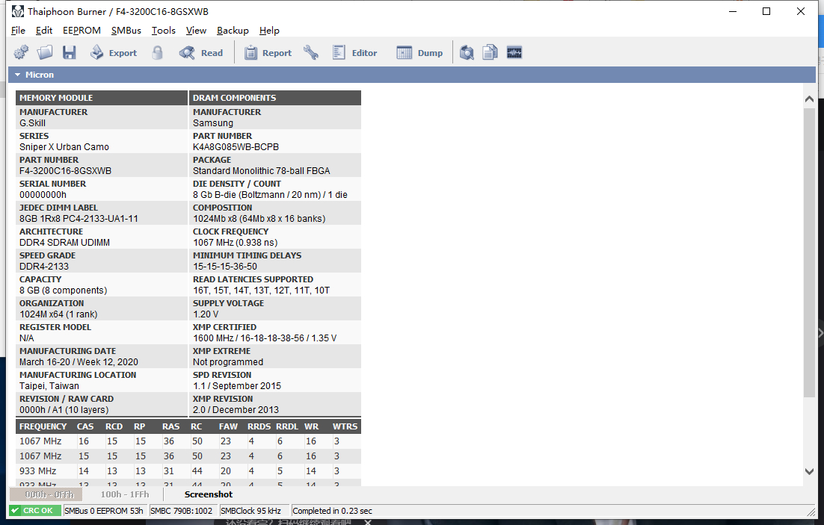824x525 pixels.
Task: Click the scroll down arrow of the report
Action: point(809,471)
